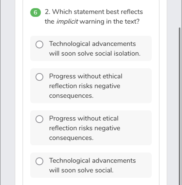Click "consequences." in the ethical option
Image resolution: width=182 pixels, height=185 pixels.
click(x=71, y=96)
